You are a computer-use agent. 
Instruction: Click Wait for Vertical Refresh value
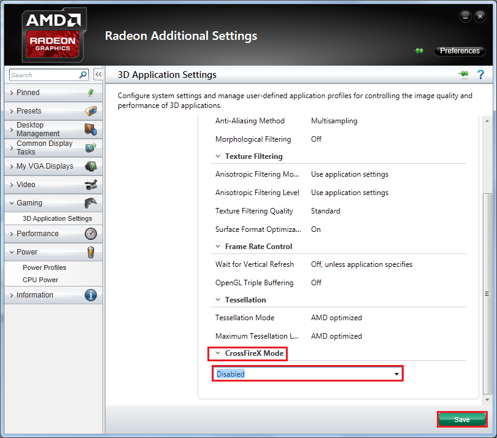pyautogui.click(x=361, y=264)
